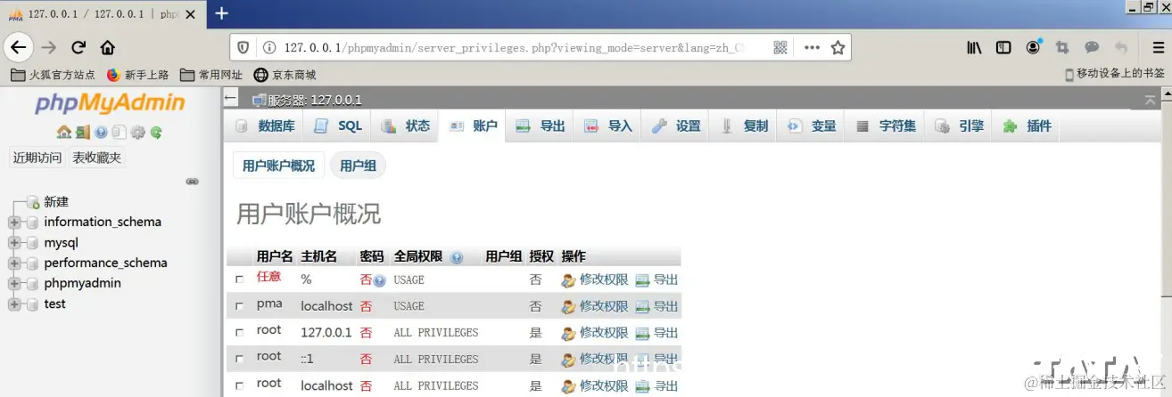Click export icon for root 127.0.0.1 row

pos(642,333)
